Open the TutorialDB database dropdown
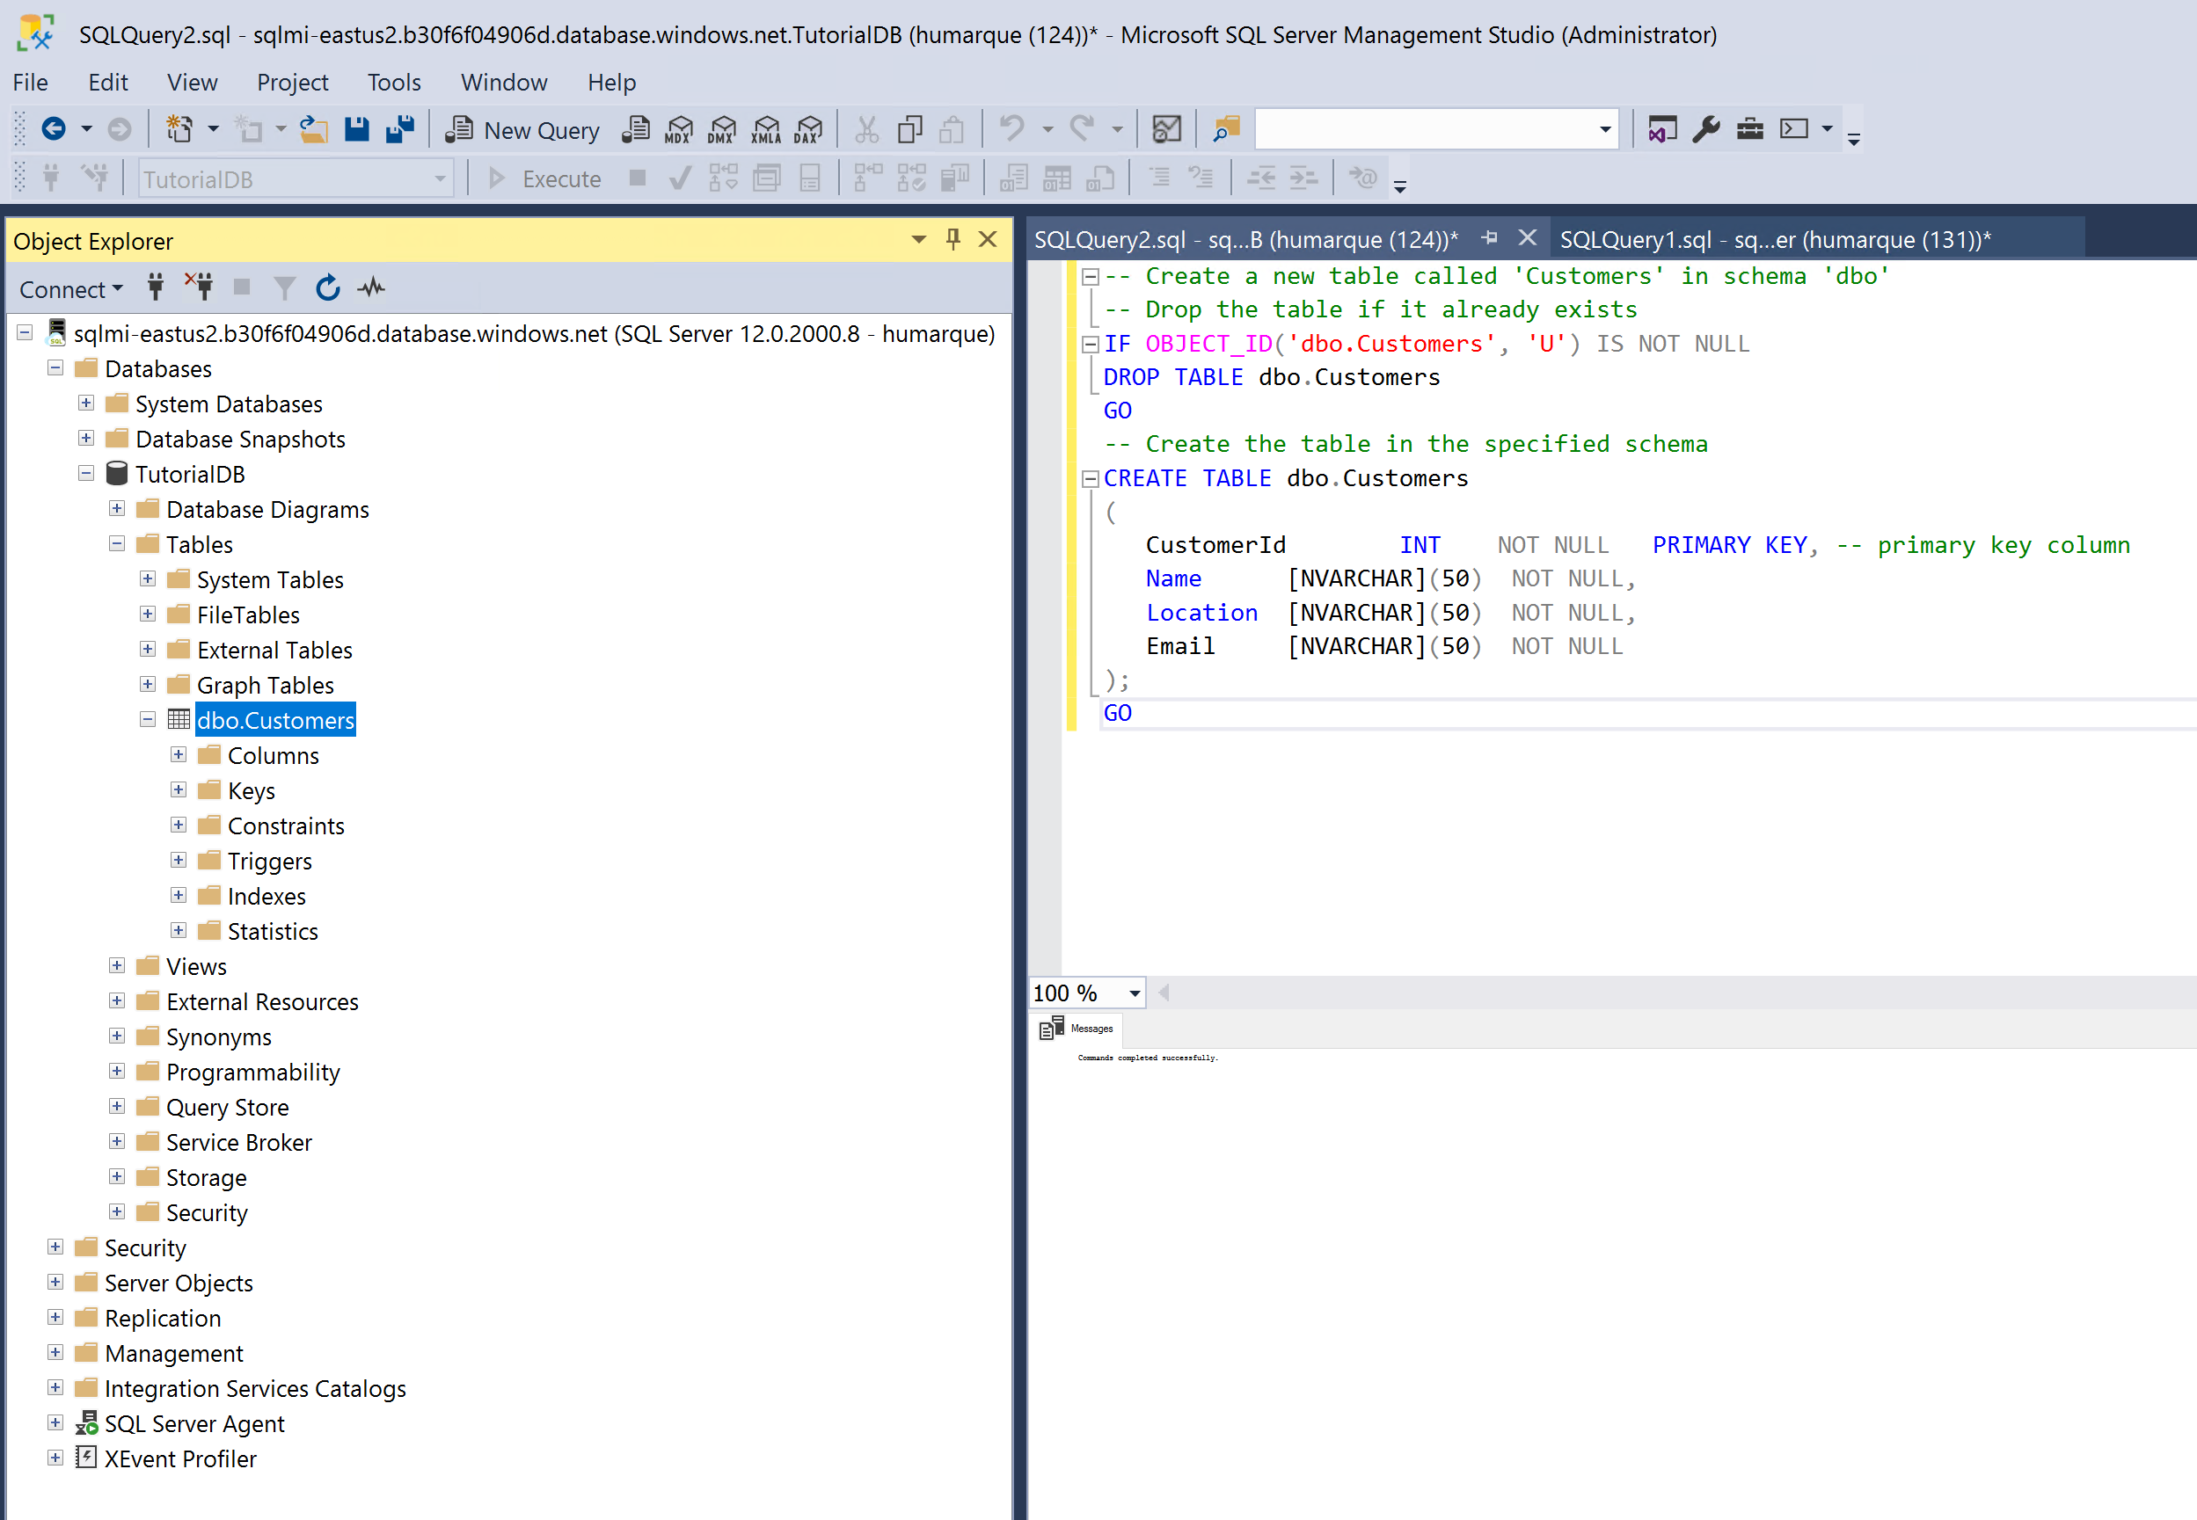Viewport: 2197px width, 1520px height. click(x=440, y=179)
